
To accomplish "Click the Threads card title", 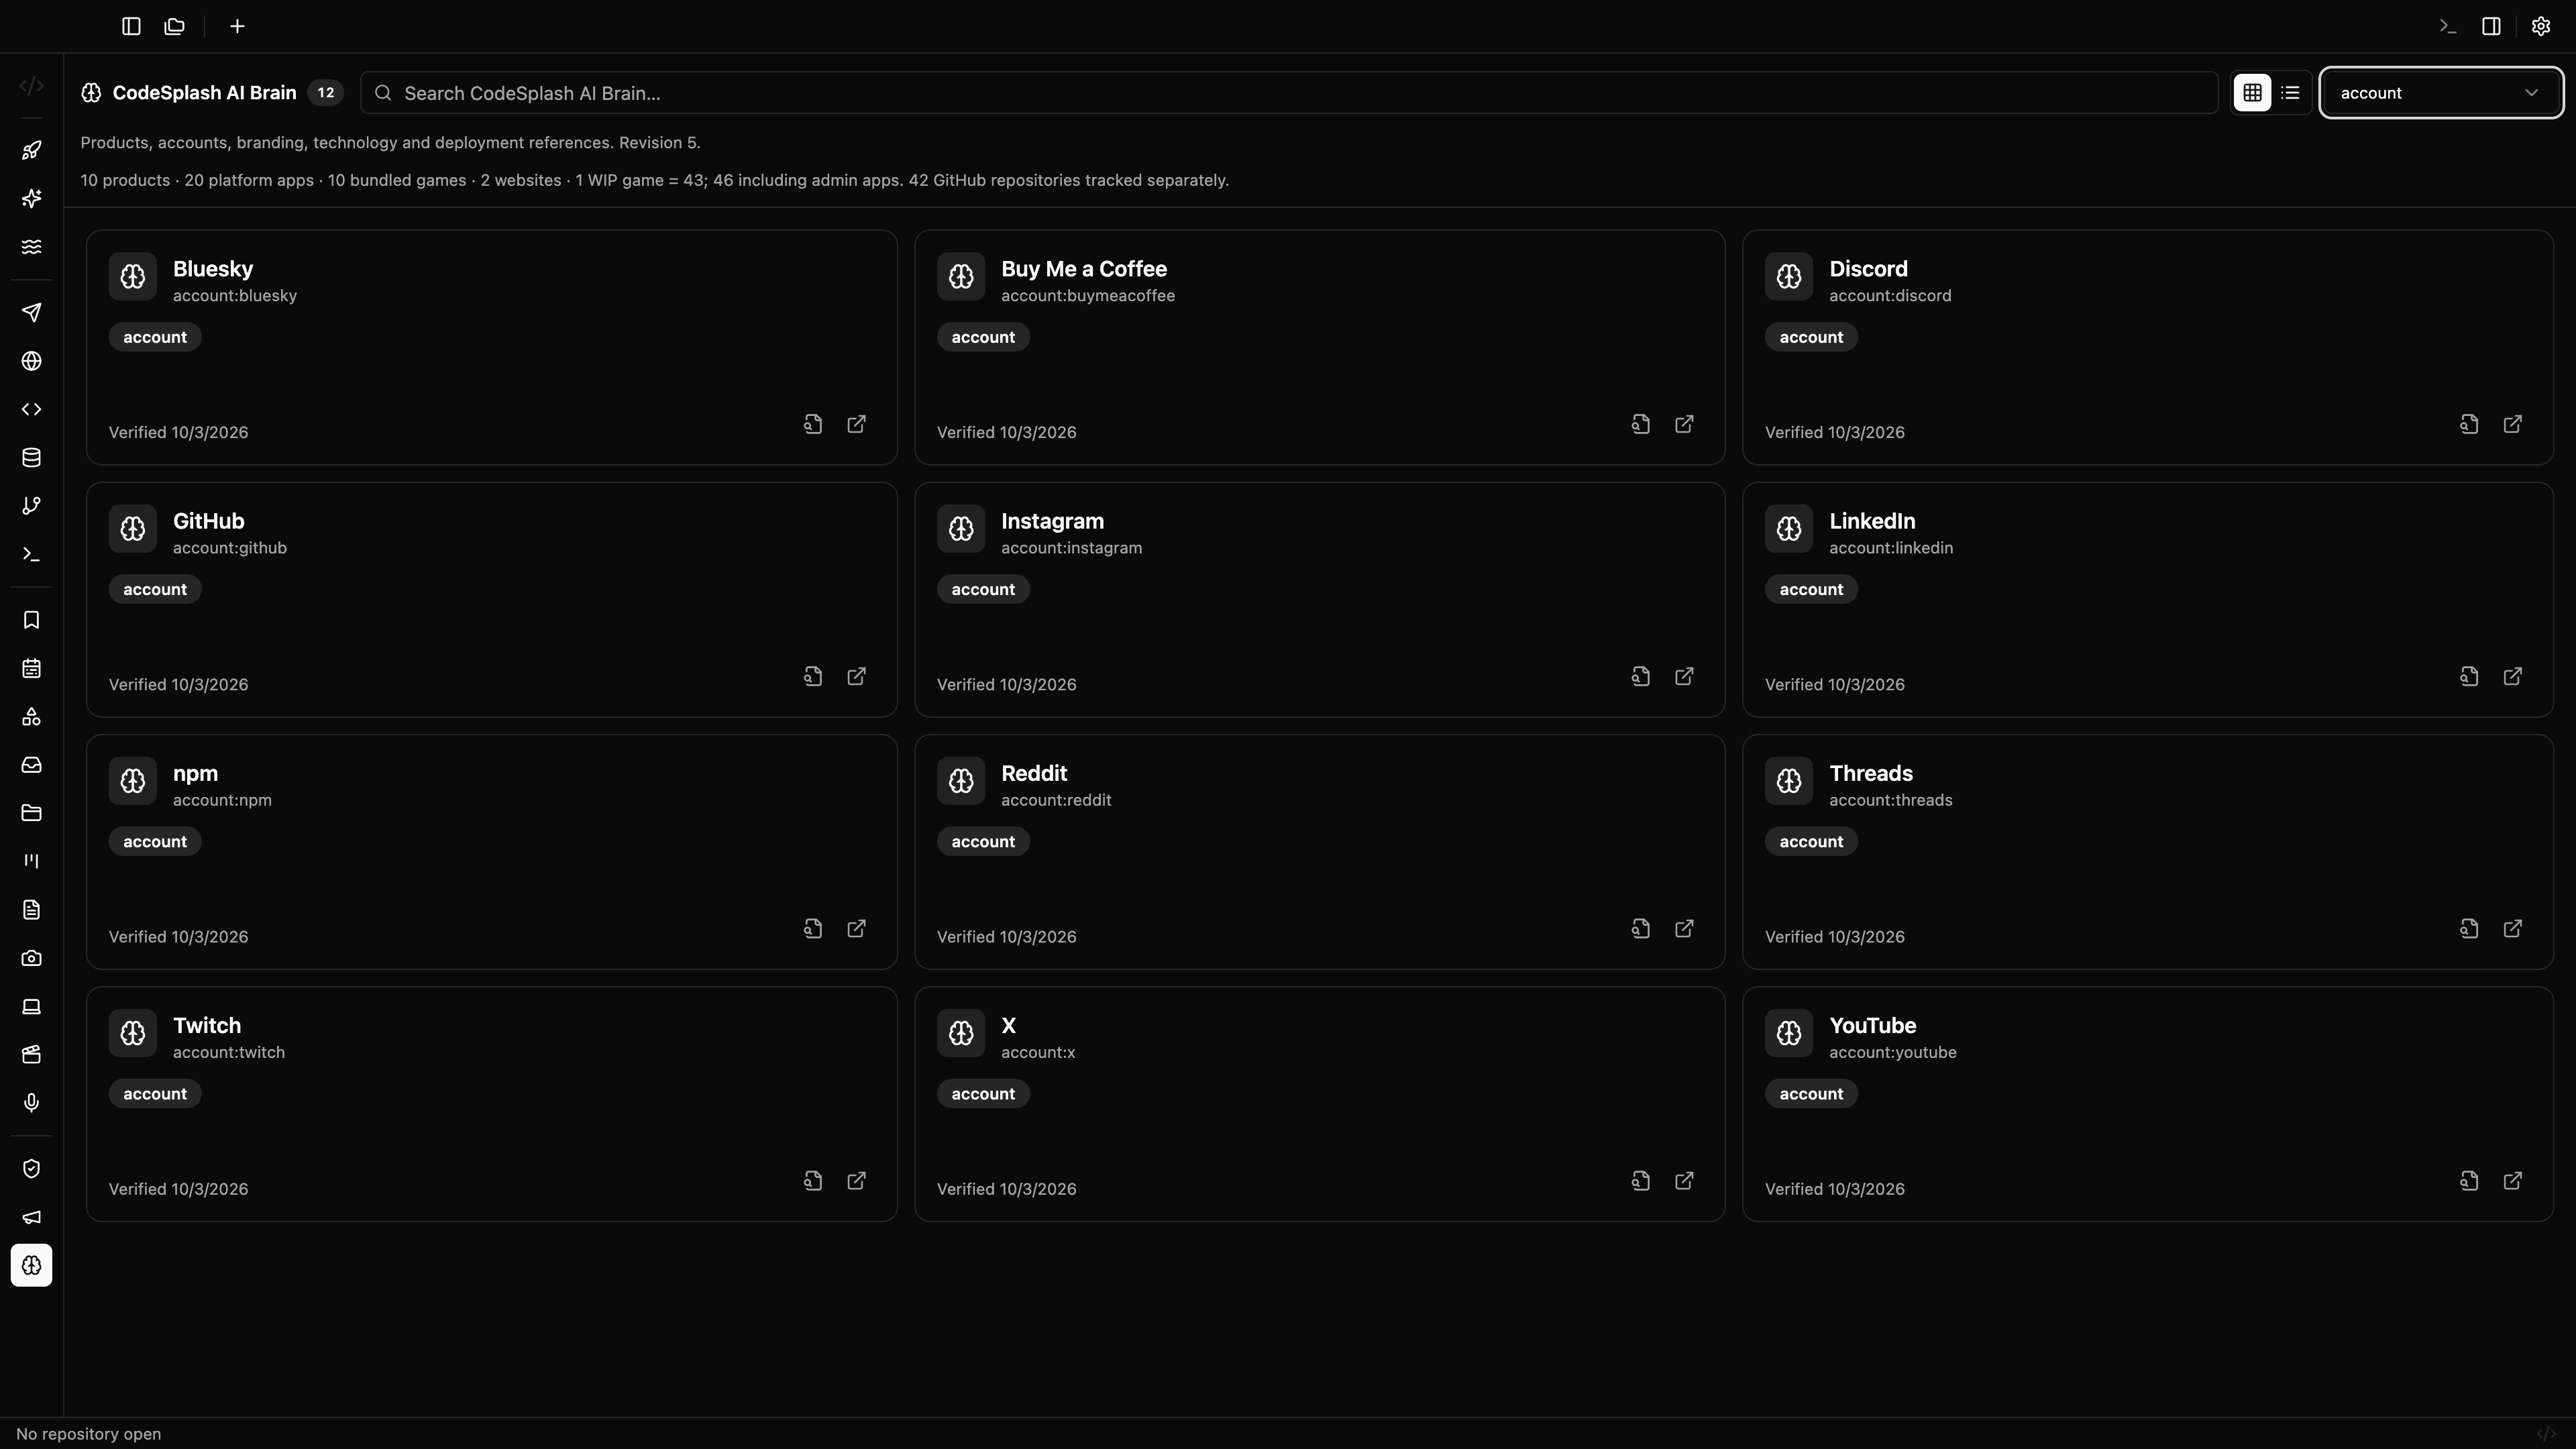I will click(x=1870, y=773).
